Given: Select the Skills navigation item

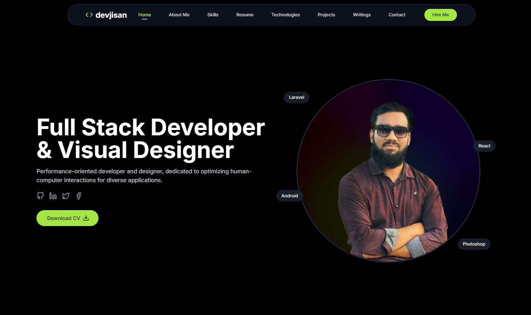Looking at the screenshot, I should (213, 15).
